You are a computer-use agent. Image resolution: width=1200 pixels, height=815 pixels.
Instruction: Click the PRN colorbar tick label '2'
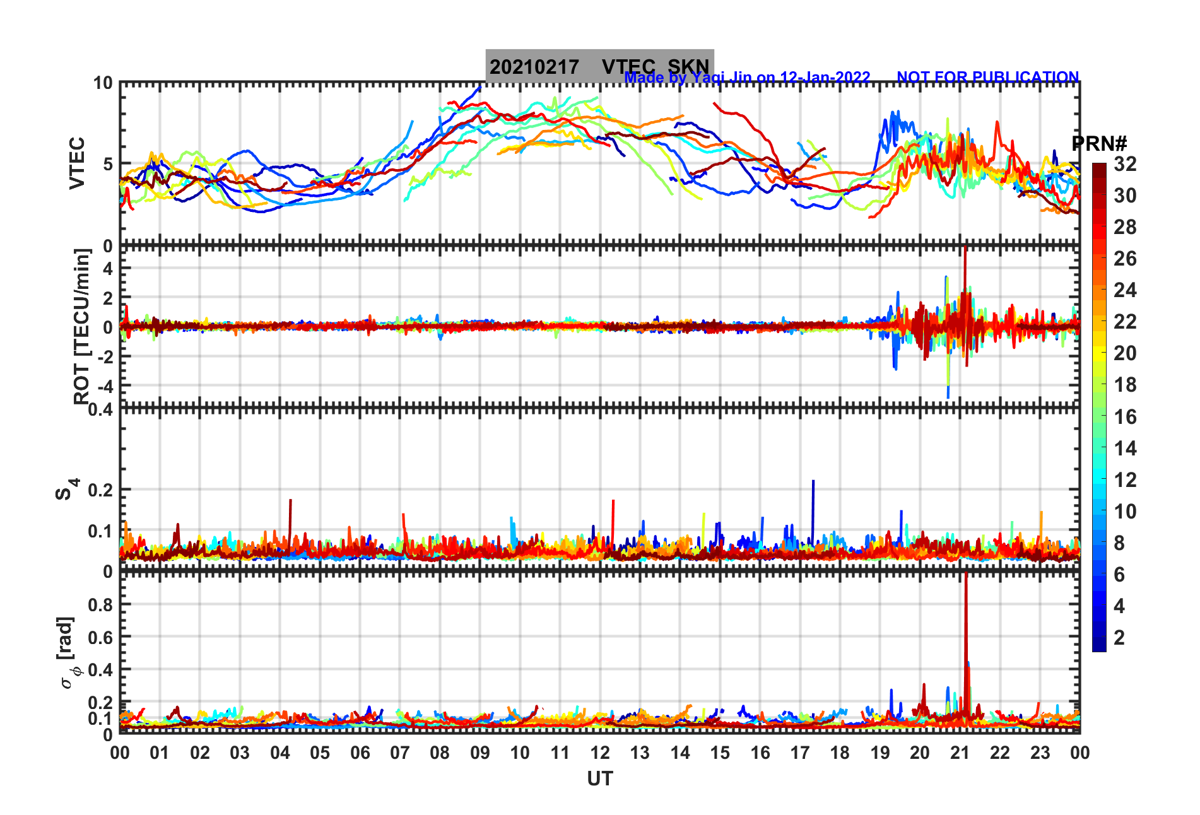click(x=1119, y=638)
